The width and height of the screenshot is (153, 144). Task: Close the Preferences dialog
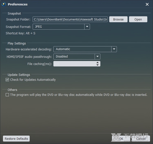(x=147, y=4)
